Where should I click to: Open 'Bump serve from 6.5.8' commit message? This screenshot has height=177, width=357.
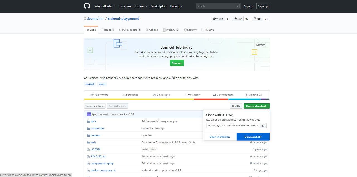point(168,142)
